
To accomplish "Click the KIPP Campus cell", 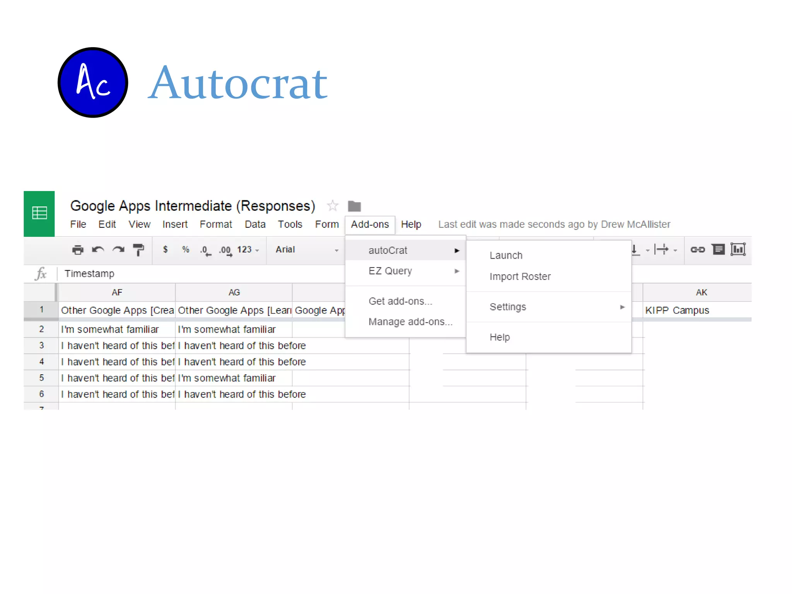I will [x=697, y=310].
